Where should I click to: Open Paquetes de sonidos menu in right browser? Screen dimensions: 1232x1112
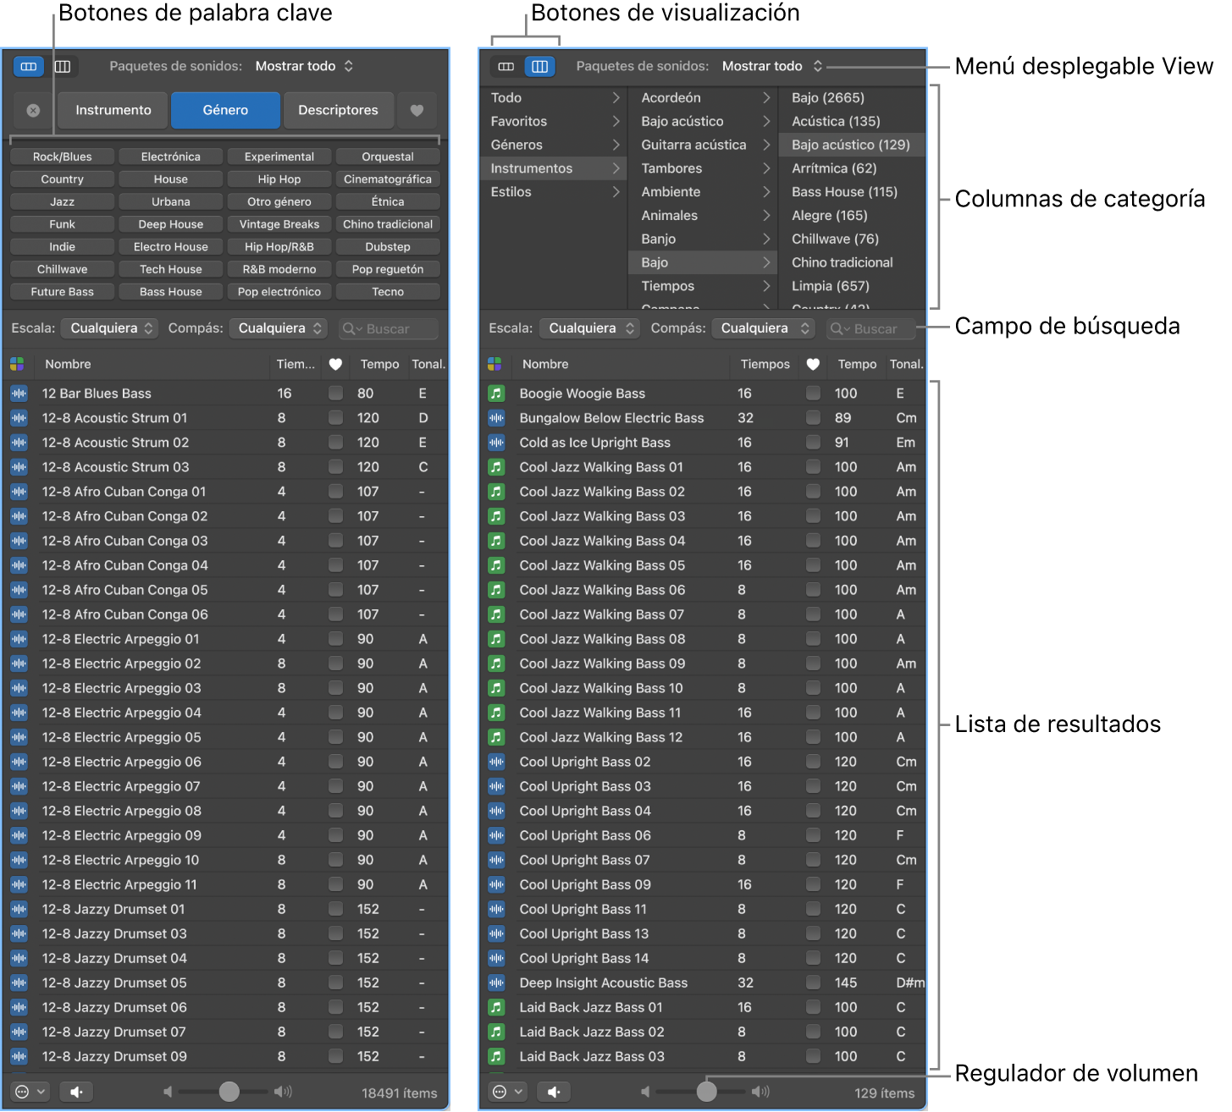tap(771, 66)
